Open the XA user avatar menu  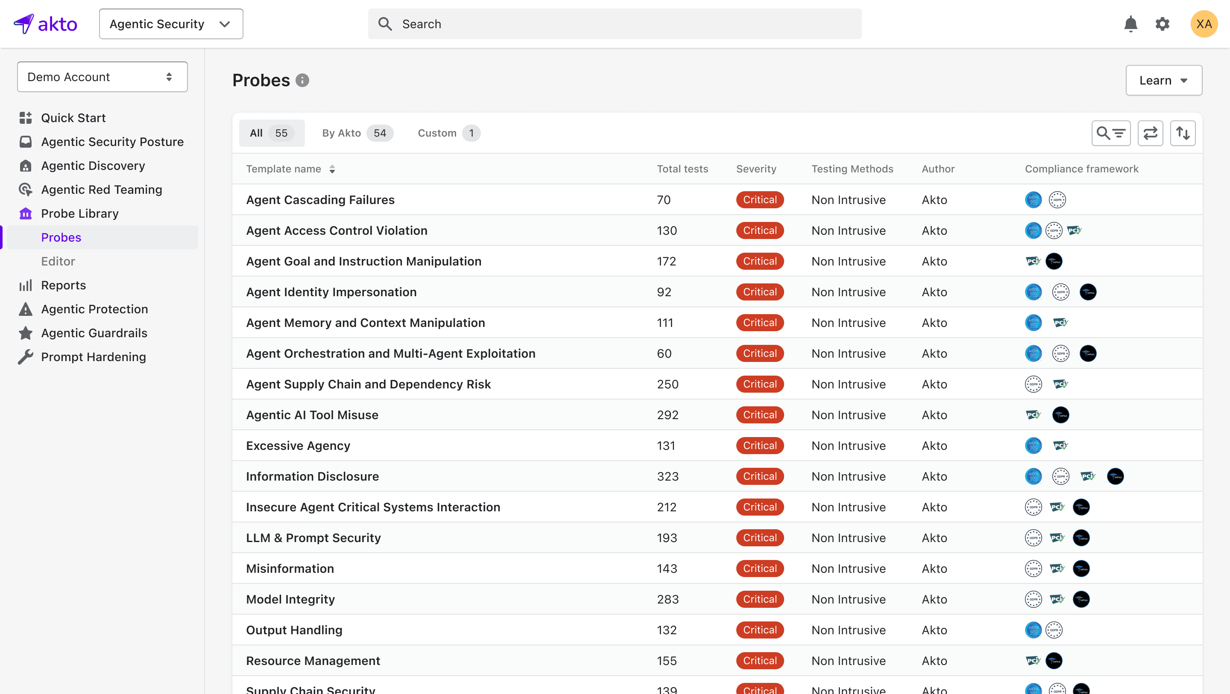pyautogui.click(x=1203, y=24)
